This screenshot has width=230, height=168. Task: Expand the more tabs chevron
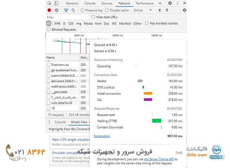point(160,3)
